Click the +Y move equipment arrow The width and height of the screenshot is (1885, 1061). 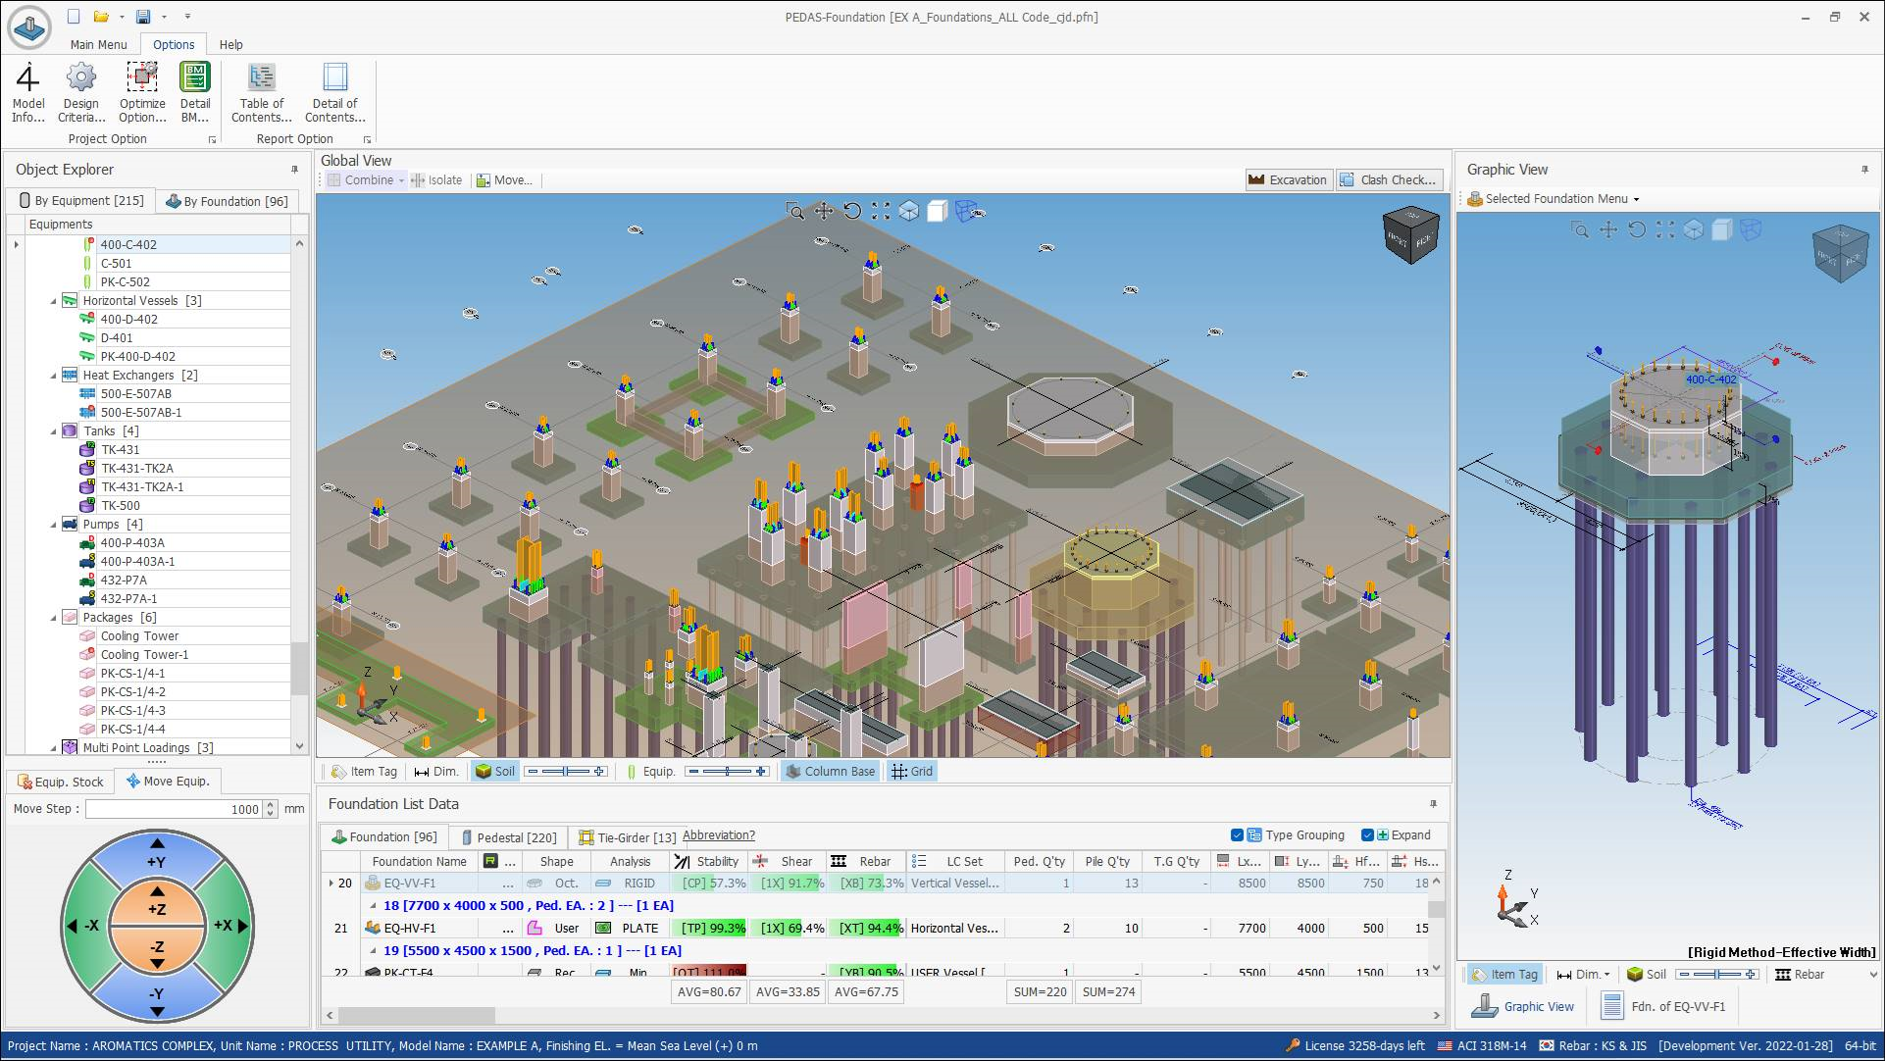pos(157,855)
